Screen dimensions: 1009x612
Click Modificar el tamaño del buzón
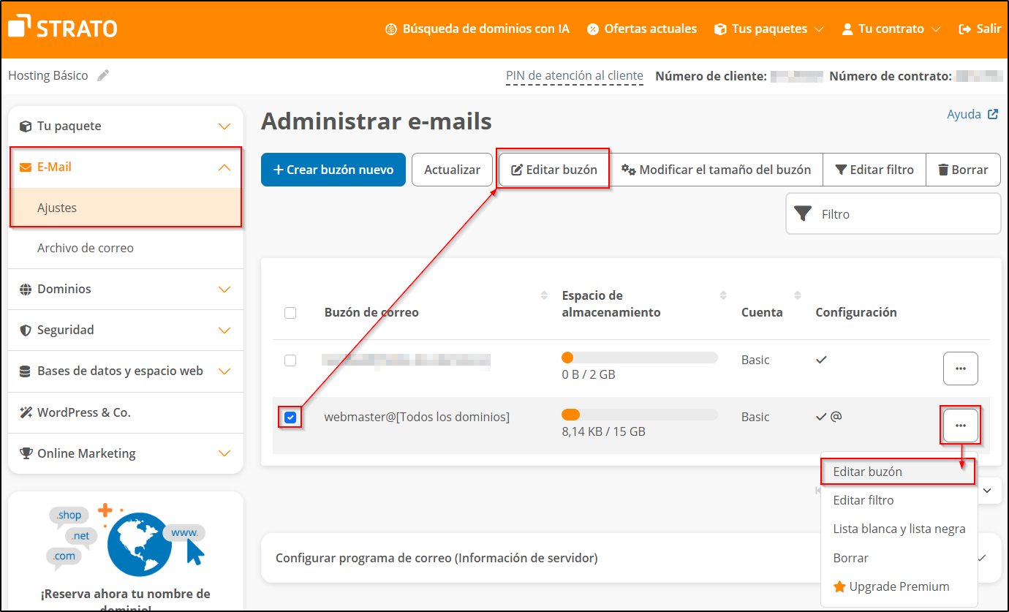716,170
